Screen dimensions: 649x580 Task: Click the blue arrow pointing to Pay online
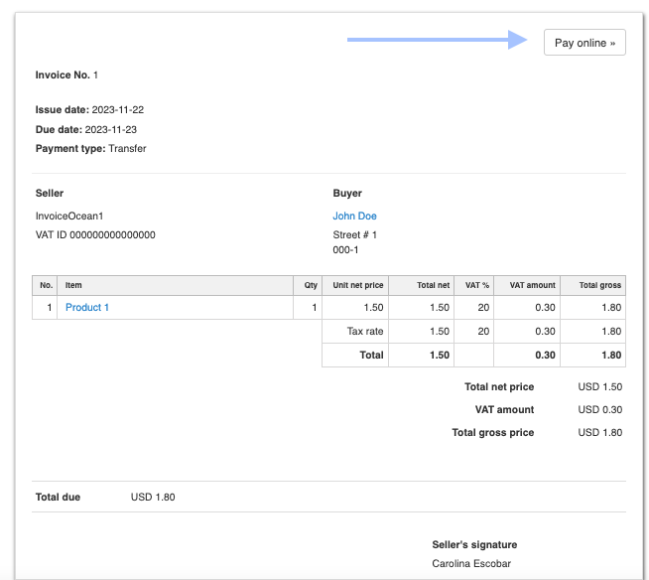point(436,40)
